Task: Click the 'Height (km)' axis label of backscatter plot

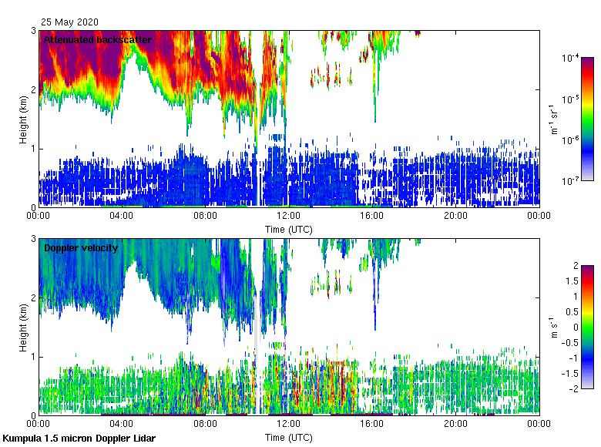Action: [x=23, y=119]
